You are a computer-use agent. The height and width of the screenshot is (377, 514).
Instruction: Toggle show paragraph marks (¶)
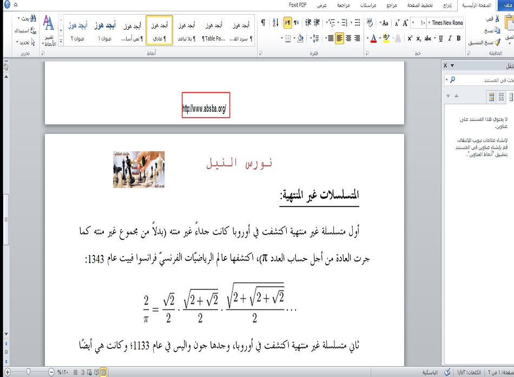point(263,23)
